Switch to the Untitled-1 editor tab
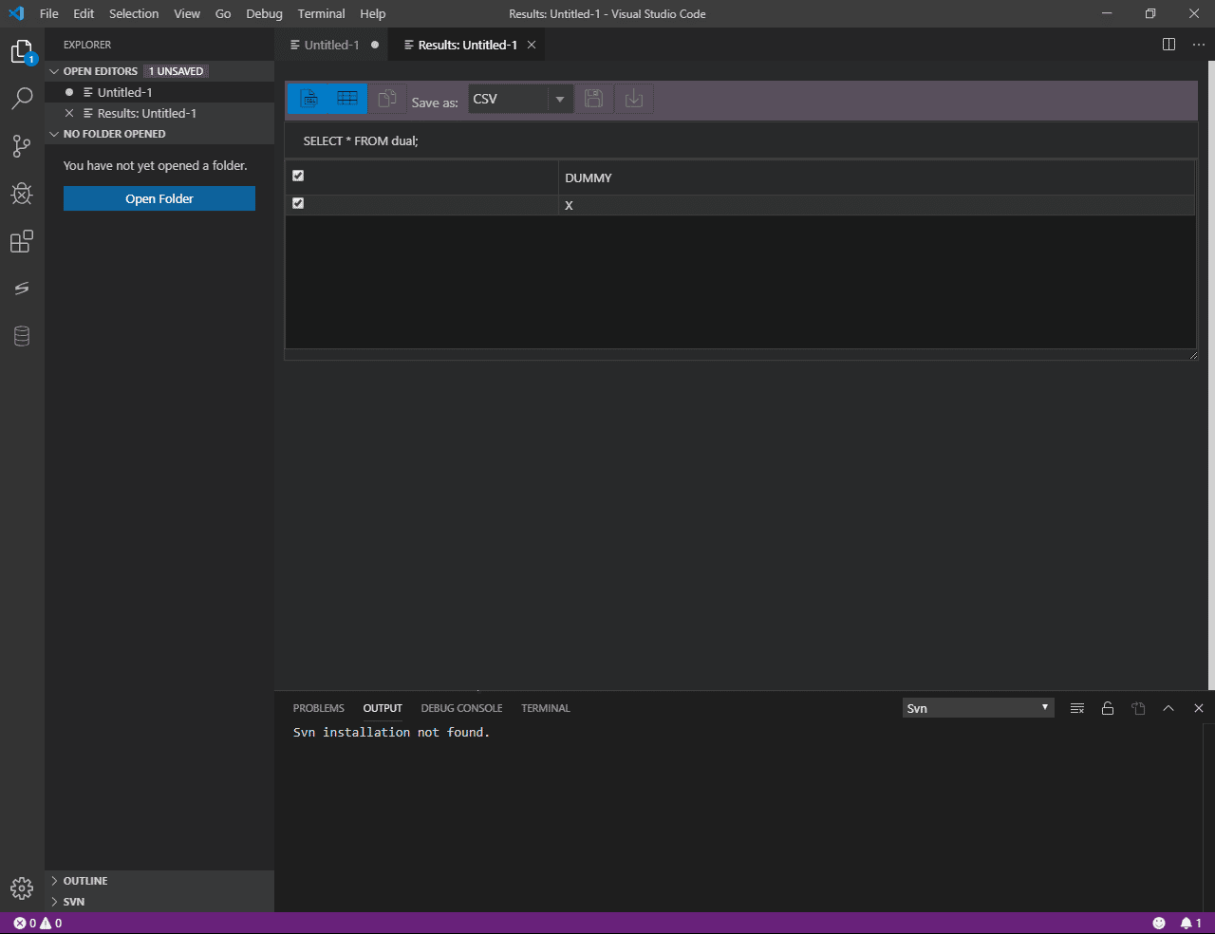The height and width of the screenshot is (934, 1215). click(330, 44)
